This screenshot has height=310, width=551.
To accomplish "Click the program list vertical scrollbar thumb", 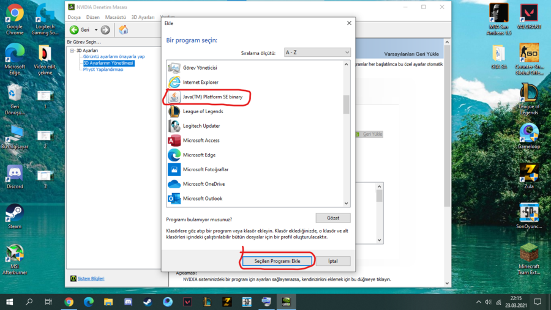I will [346, 105].
